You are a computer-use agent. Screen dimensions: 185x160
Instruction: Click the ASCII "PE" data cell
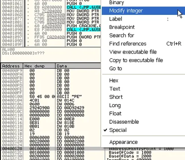(x=69, y=97)
